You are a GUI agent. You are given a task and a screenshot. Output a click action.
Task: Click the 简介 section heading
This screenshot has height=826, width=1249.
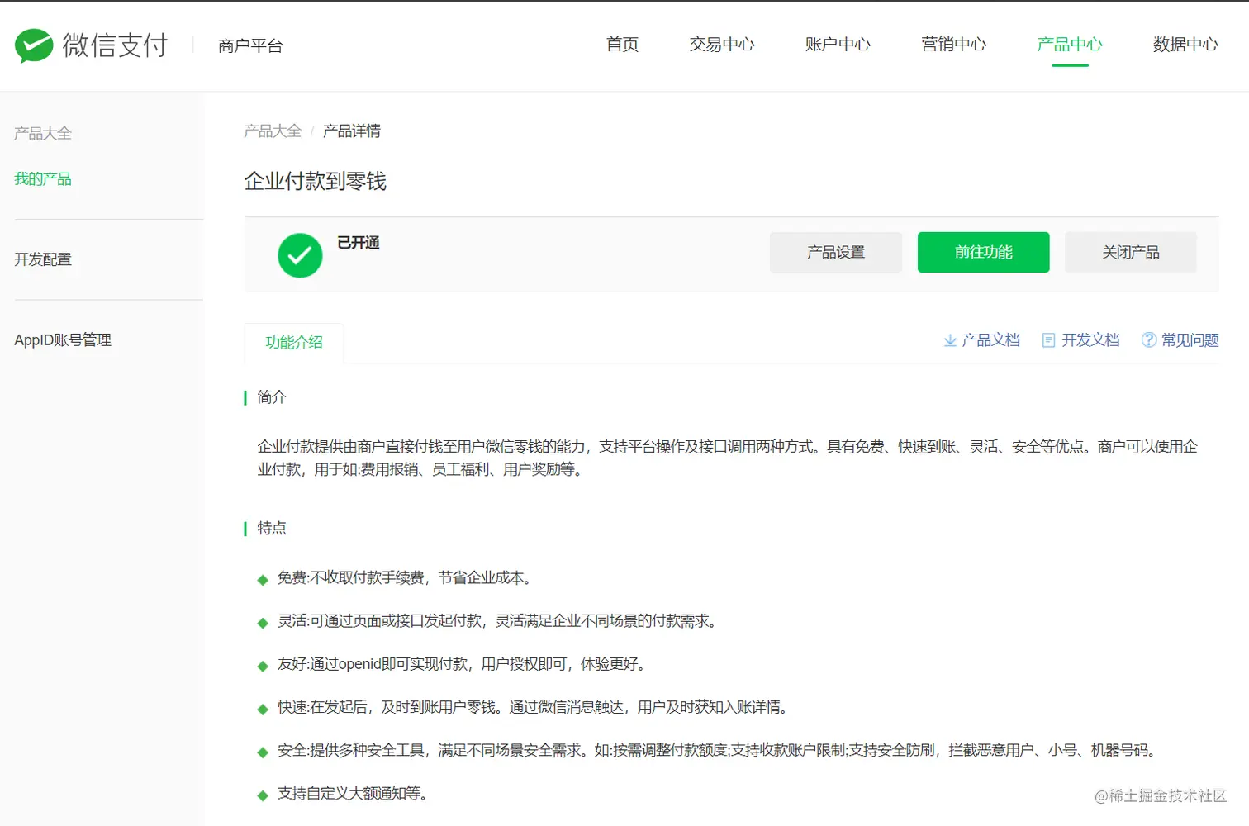pos(272,397)
